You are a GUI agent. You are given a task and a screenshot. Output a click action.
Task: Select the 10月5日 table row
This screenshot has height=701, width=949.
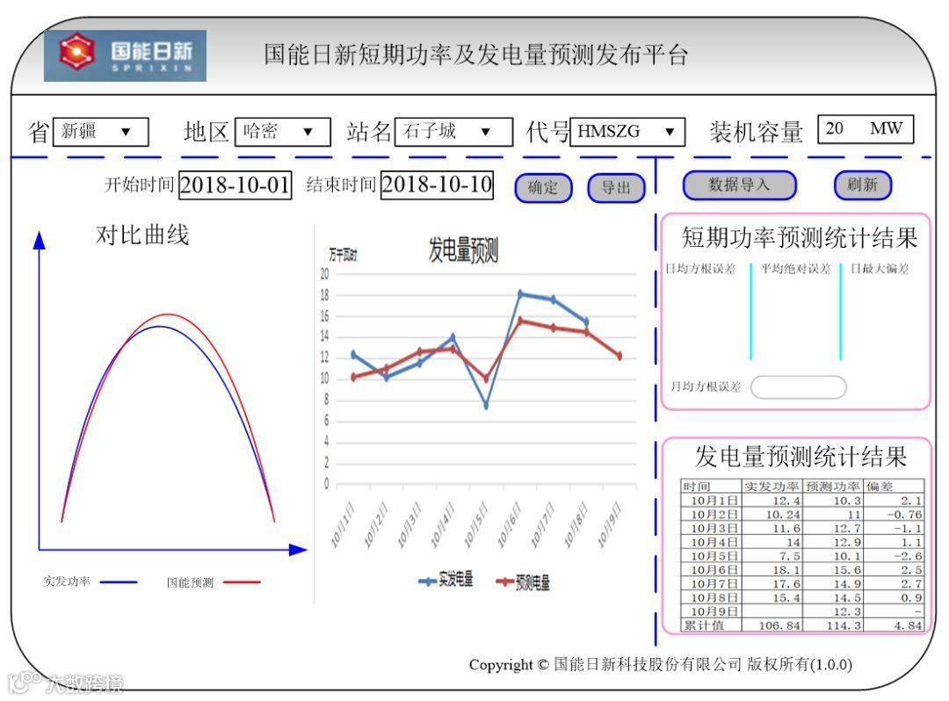(x=802, y=556)
